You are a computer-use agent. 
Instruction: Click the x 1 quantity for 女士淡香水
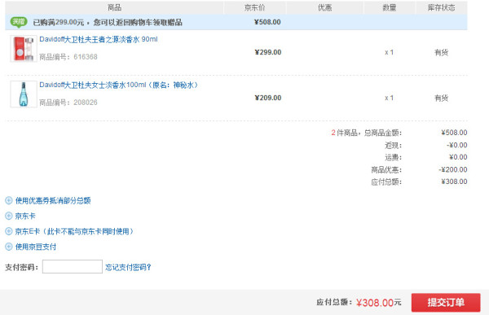pos(390,98)
